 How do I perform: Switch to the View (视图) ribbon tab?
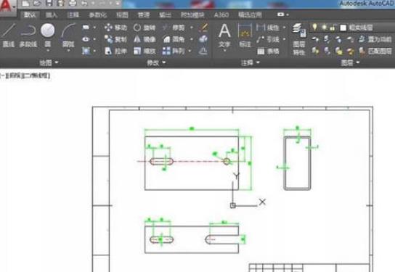pyautogui.click(x=122, y=15)
